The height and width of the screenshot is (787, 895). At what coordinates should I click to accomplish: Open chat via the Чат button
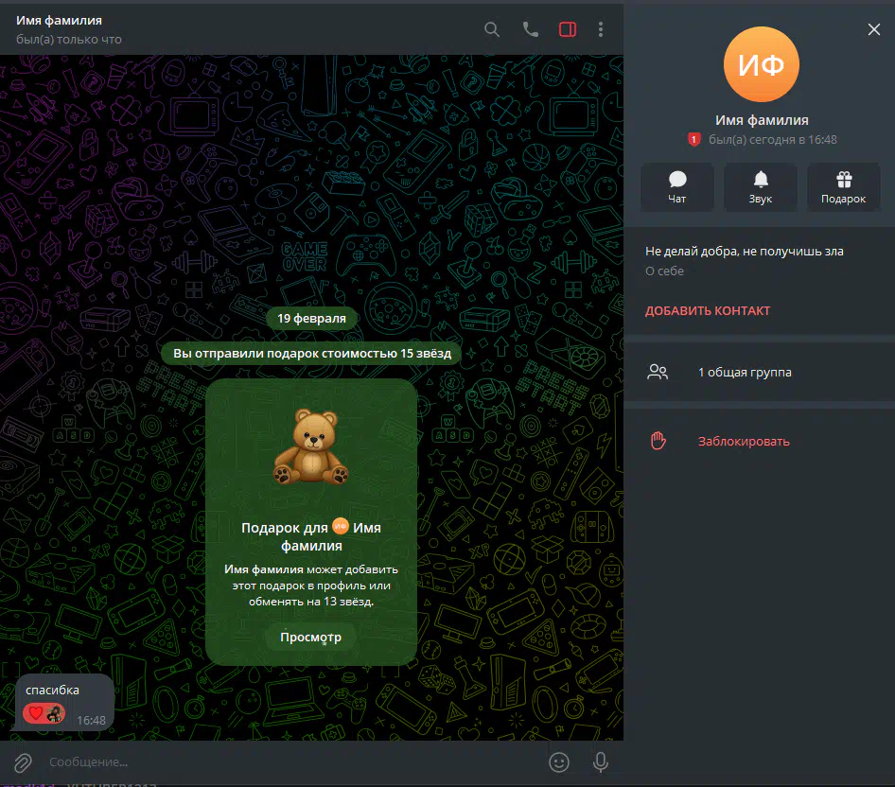pos(676,187)
